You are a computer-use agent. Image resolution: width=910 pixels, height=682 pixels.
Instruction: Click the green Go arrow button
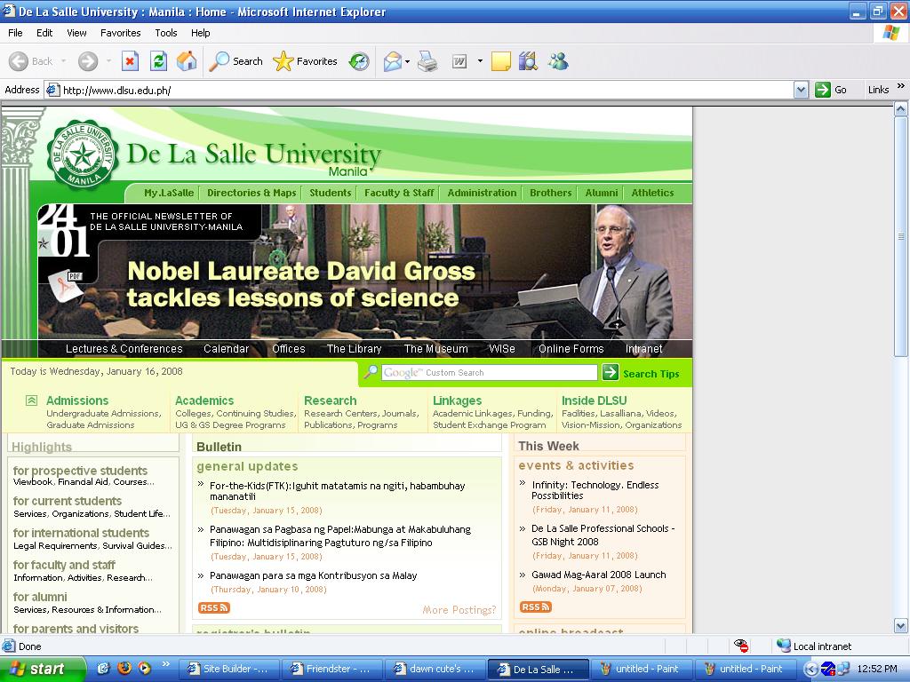pos(822,90)
